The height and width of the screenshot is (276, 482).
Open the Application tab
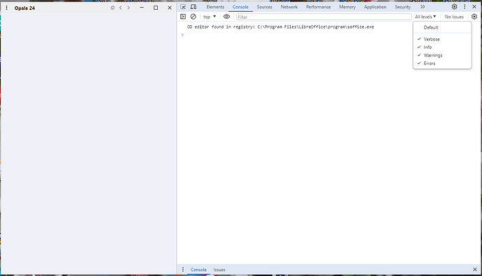(375, 7)
